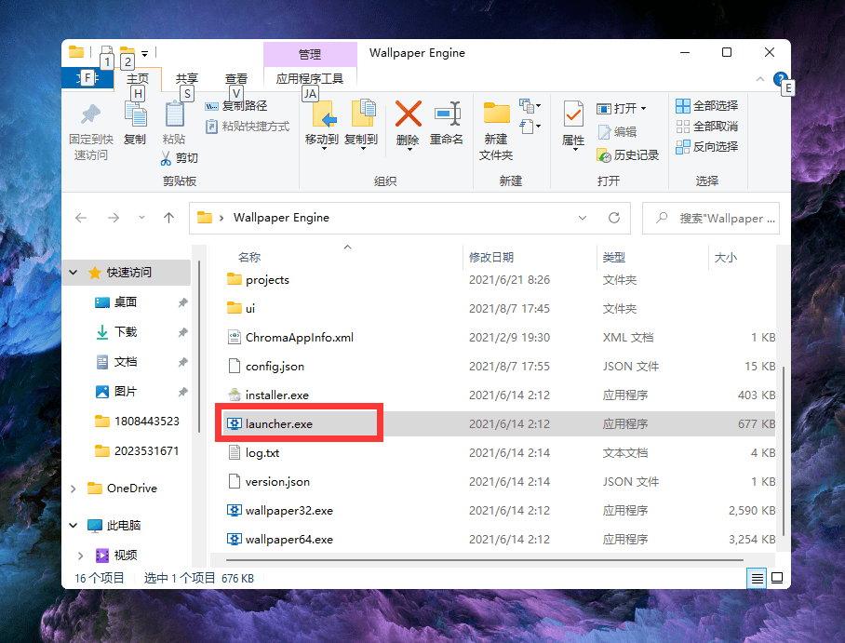845x643 pixels.
Task: Click Invert selection (反向选择)
Action: [x=707, y=147]
